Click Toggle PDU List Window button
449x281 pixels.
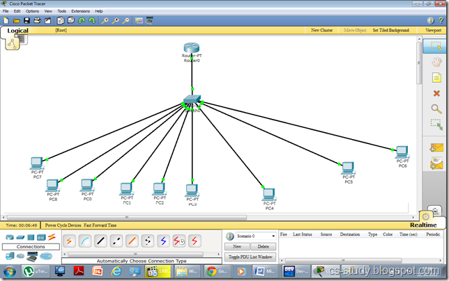tap(250, 257)
